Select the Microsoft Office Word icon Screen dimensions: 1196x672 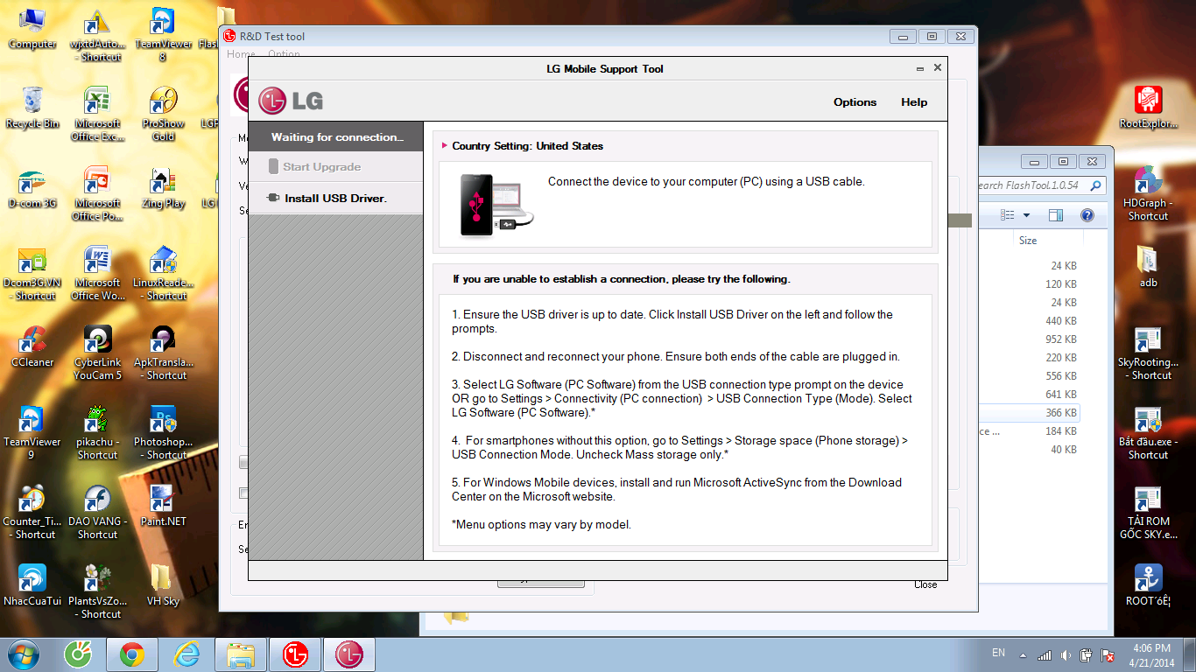pyautogui.click(x=97, y=273)
